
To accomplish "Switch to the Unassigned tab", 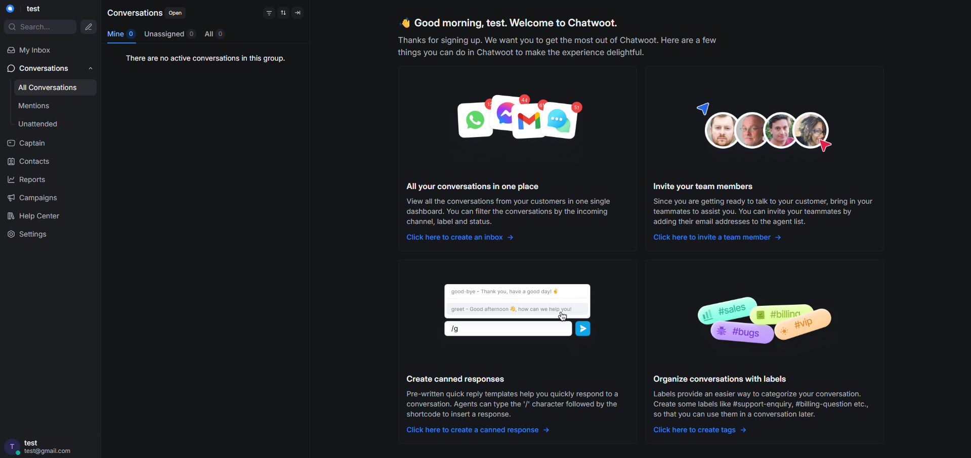I will pyautogui.click(x=163, y=34).
